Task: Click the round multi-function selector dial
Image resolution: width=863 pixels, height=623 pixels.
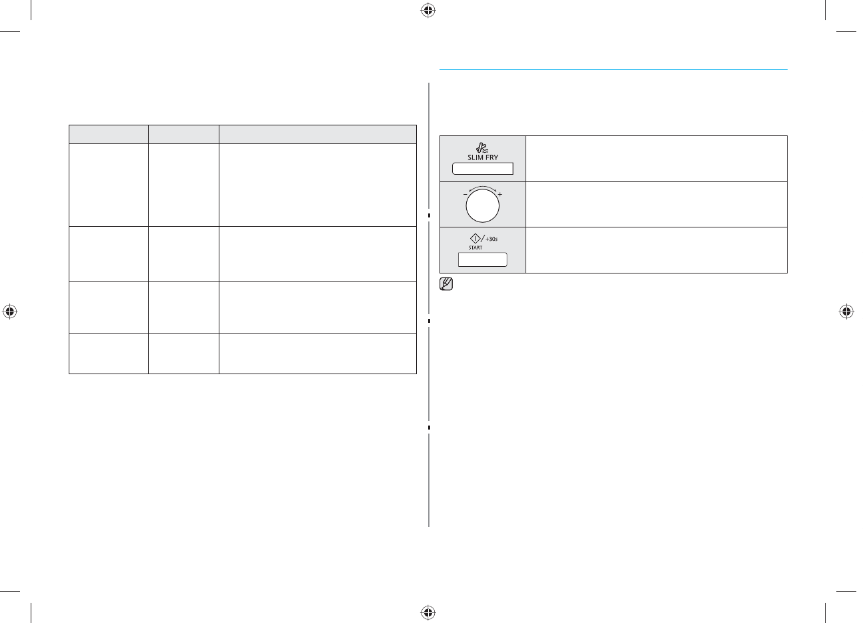Action: click(482, 206)
